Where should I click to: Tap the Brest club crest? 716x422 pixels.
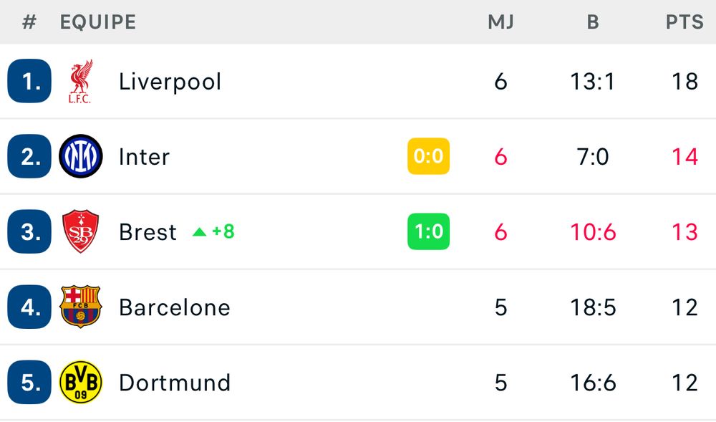pyautogui.click(x=80, y=231)
